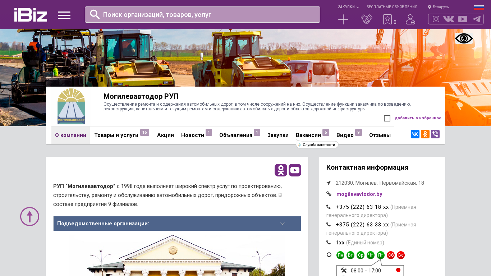Open the Беларусь region selector
The width and height of the screenshot is (491, 276).
(x=441, y=7)
